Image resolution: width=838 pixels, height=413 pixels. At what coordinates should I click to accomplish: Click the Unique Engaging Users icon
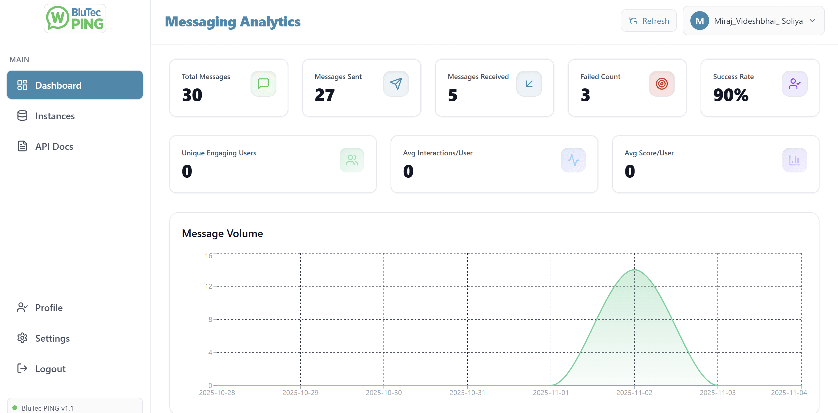352,160
